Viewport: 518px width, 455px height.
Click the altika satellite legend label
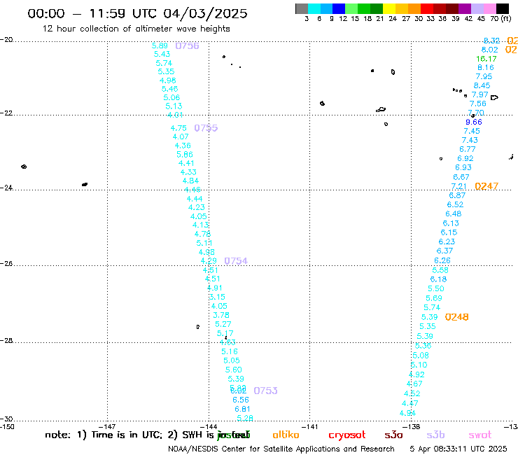pos(286,435)
